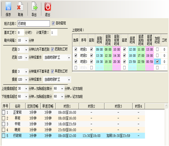Open the 迟到 120 minutes dropdown
This screenshot has height=146, width=169.
[26, 57]
